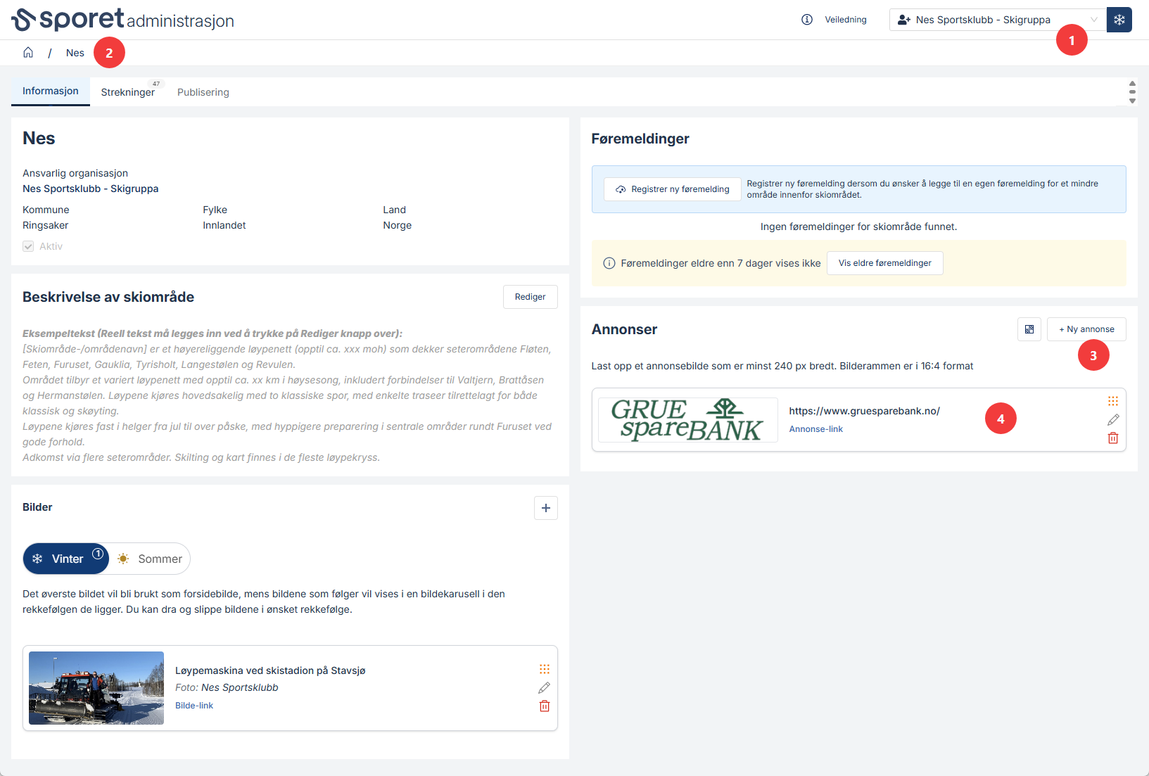Switch the image season to Sommer

point(150,559)
